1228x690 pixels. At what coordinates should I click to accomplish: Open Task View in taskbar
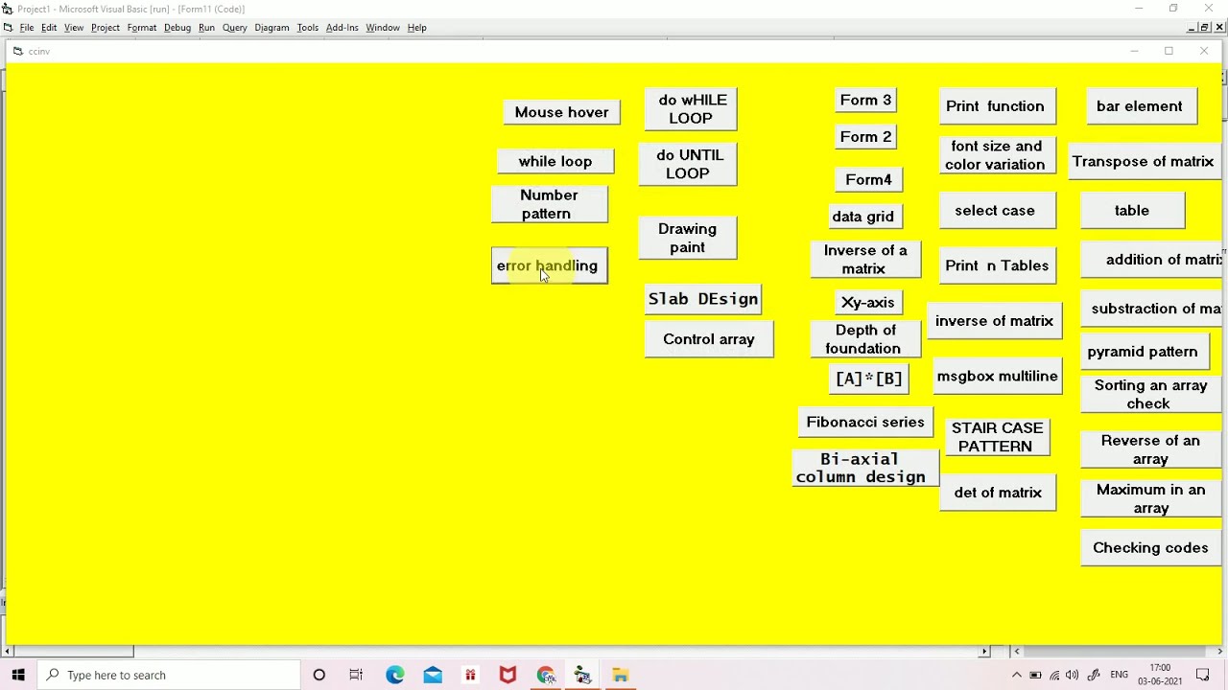tap(356, 675)
